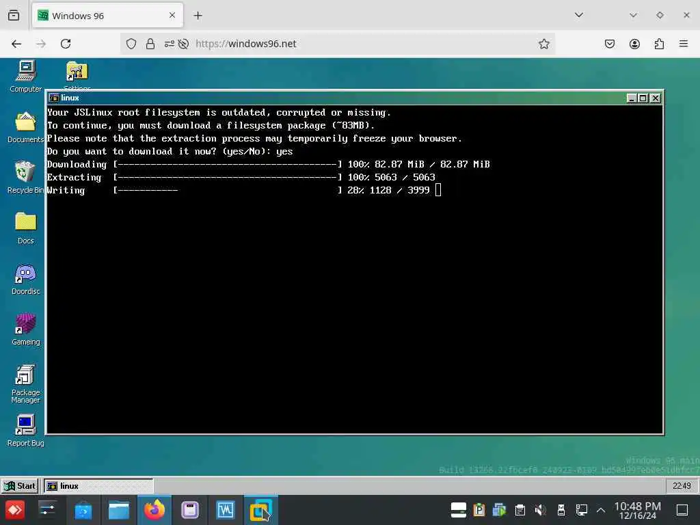This screenshot has width=700, height=525.
Task: Click the Windows 96 Start button
Action: [x=19, y=486]
